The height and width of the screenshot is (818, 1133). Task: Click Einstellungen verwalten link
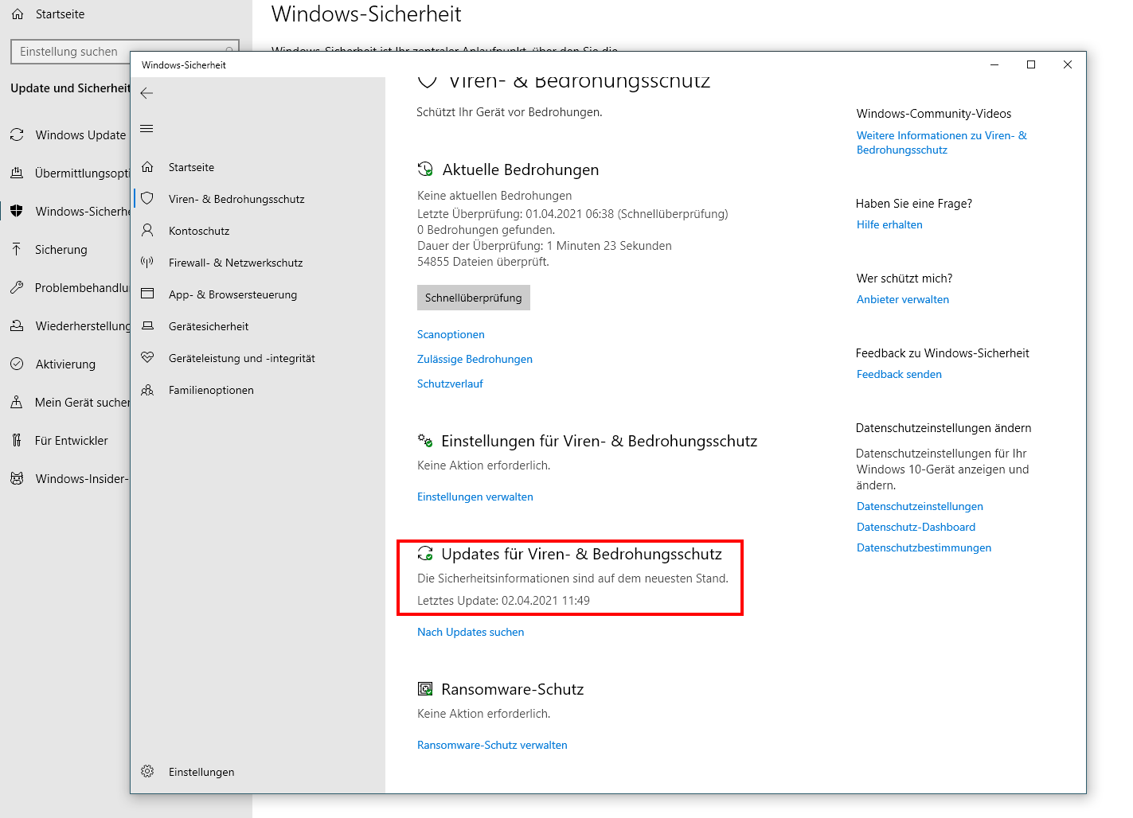click(475, 497)
